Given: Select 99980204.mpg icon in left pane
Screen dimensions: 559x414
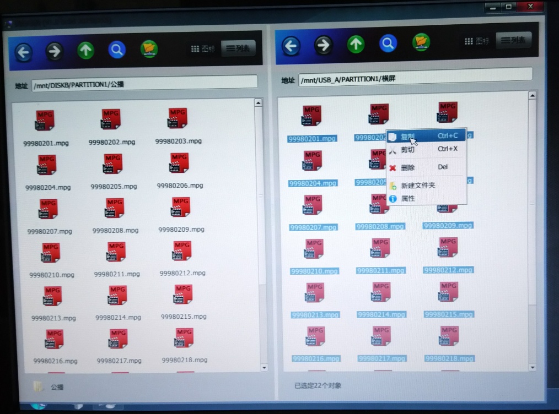Looking at the screenshot, I should click(47, 165).
